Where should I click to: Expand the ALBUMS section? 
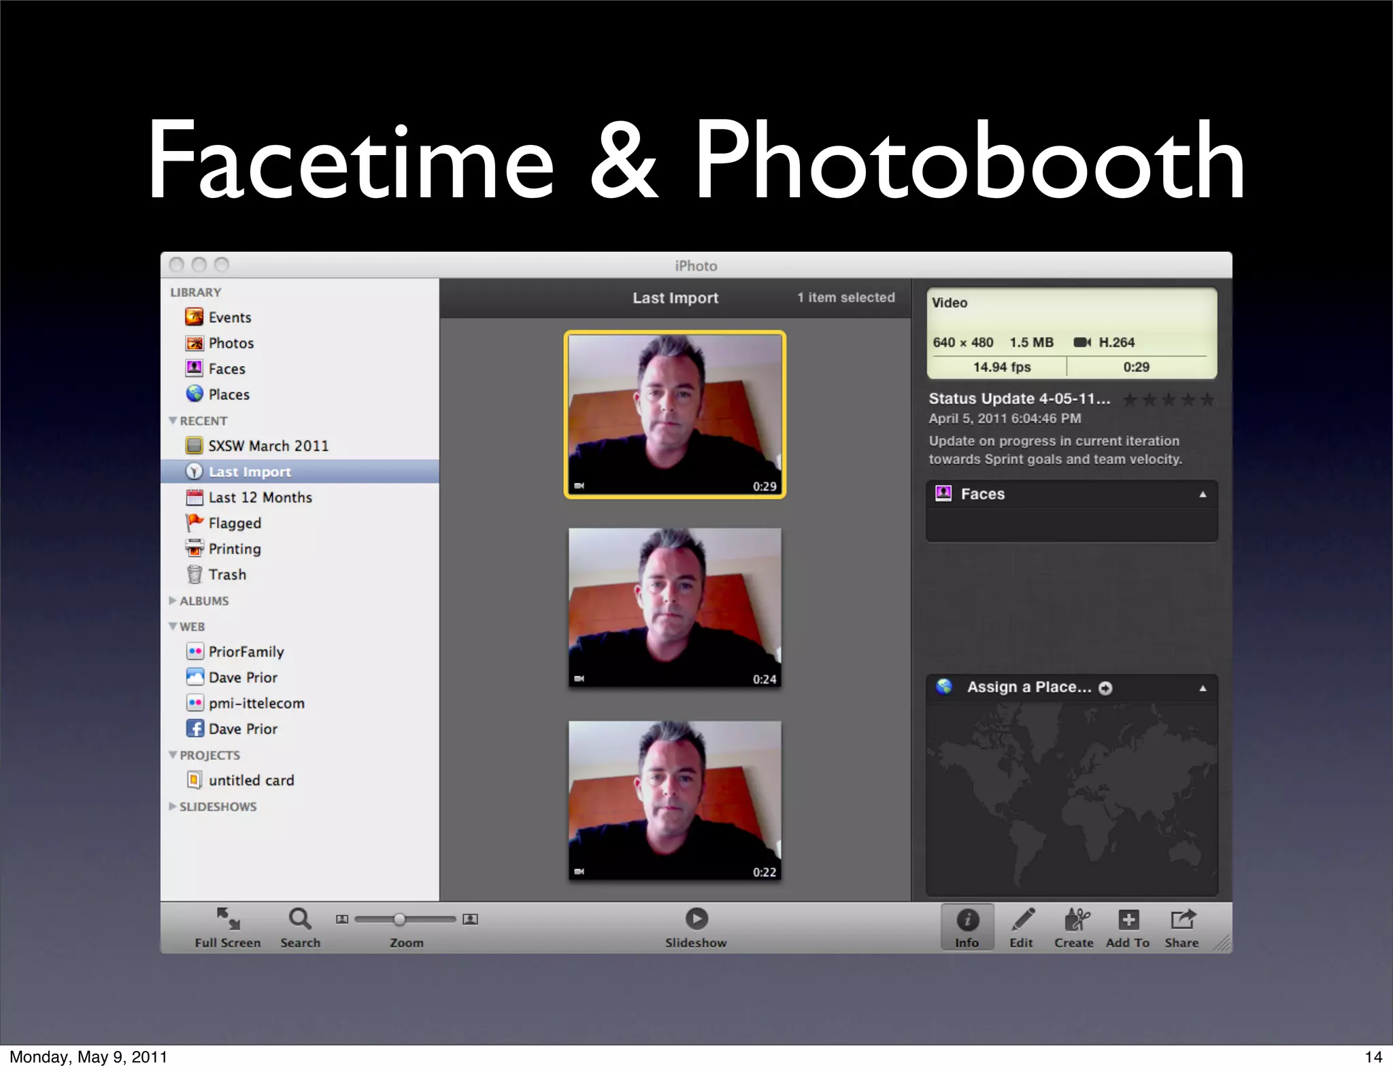click(173, 601)
